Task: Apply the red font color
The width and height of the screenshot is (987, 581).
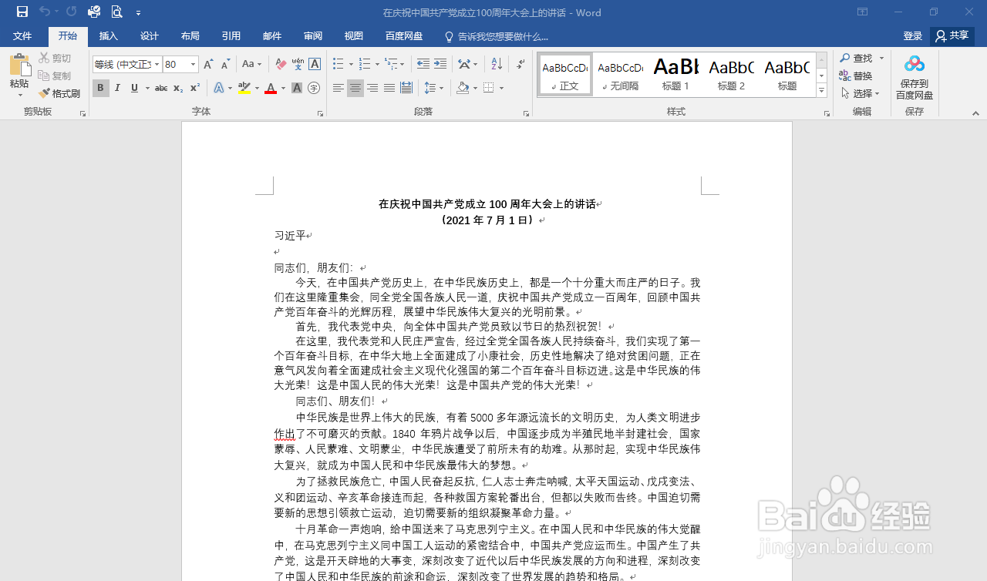Action: (x=271, y=88)
